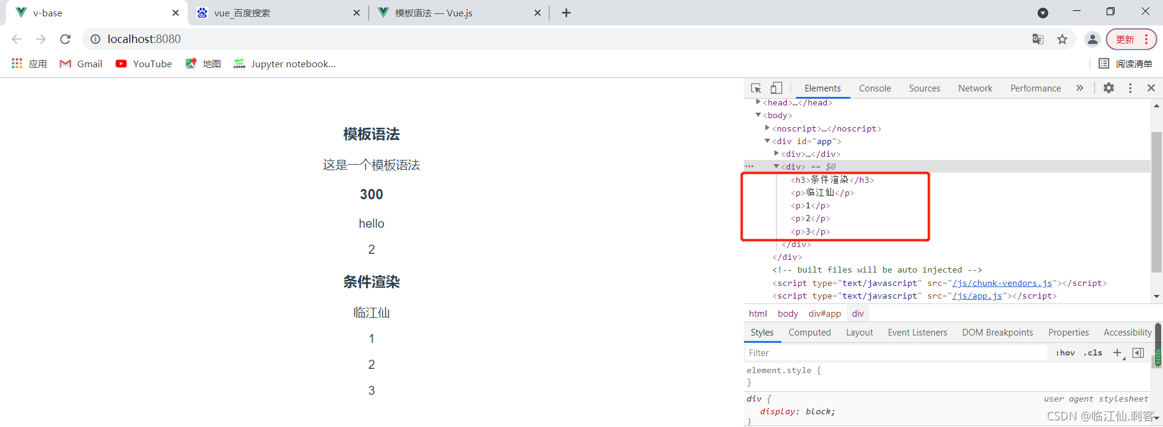
Task: Expand the noscript element node
Action: point(767,128)
